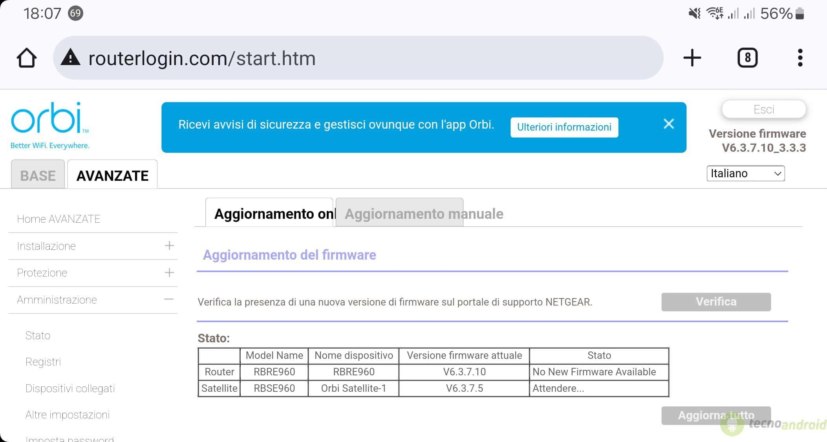Click the satellite model RBSE960

point(274,388)
